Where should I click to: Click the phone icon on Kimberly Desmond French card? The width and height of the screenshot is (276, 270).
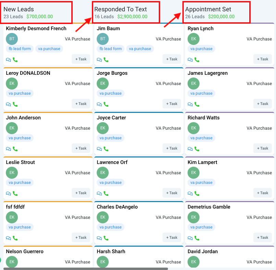point(15,60)
